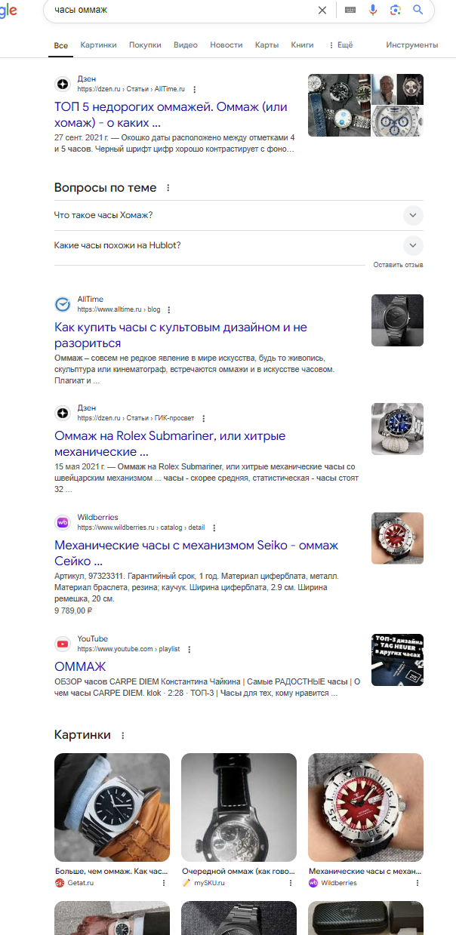Open red Seiko watch image from Wildberries
Screen dimensions: 456x935
coord(365,807)
